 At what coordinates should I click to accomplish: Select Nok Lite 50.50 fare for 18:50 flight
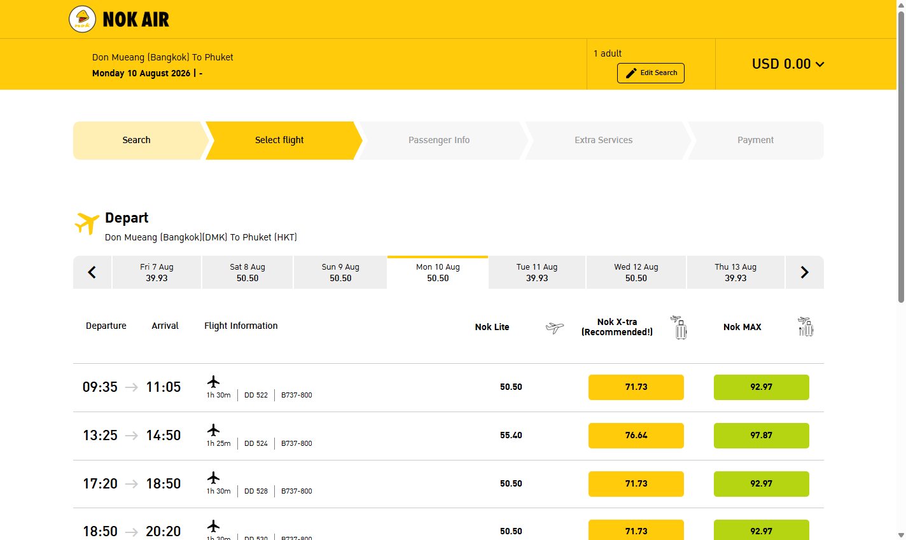tap(511, 532)
